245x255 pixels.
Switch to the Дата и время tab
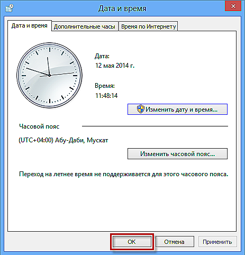[x=30, y=26]
